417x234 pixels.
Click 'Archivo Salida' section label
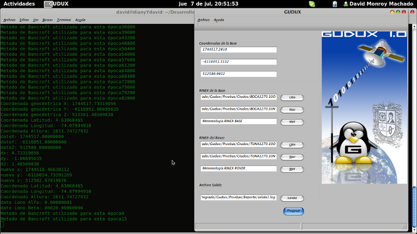point(210,185)
